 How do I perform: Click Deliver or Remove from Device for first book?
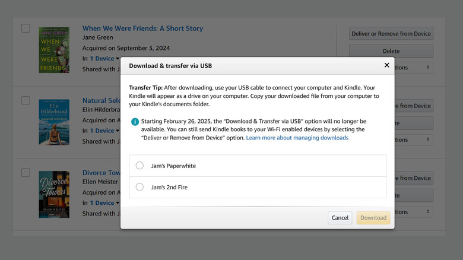pyautogui.click(x=391, y=34)
